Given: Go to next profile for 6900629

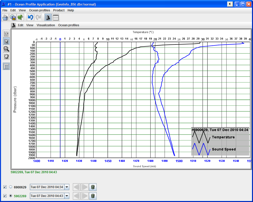Looking at the screenshot, I should [85, 187].
